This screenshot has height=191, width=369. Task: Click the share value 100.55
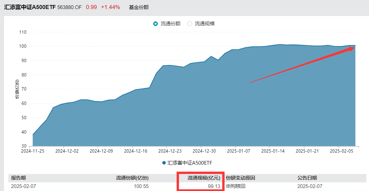click(141, 186)
